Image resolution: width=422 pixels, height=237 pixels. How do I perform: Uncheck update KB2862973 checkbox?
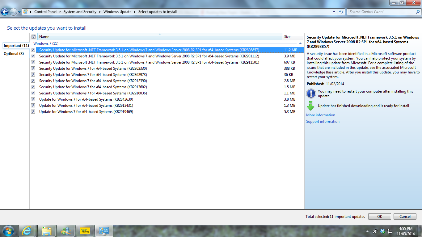(x=33, y=75)
